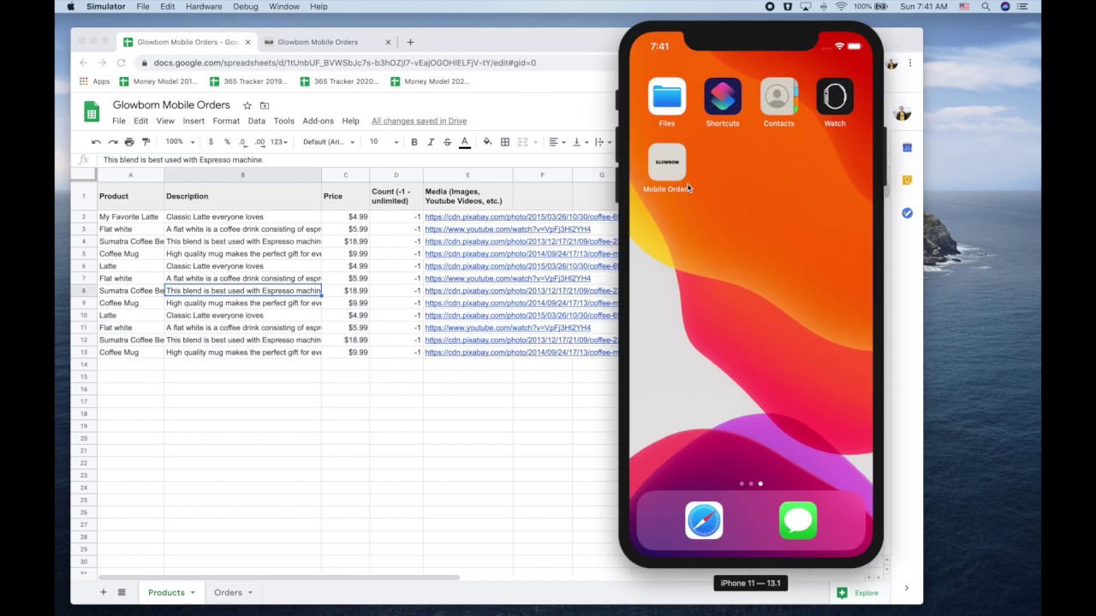Open the zoom 100% dropdown
This screenshot has height=616, width=1096.
180,142
